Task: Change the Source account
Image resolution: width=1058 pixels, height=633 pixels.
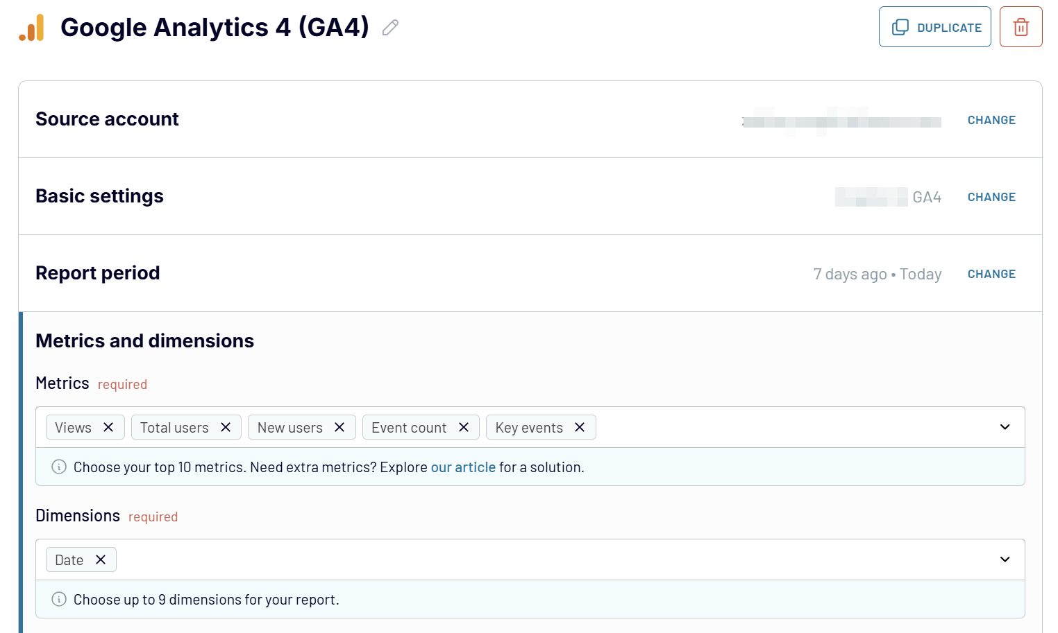Action: coord(991,120)
